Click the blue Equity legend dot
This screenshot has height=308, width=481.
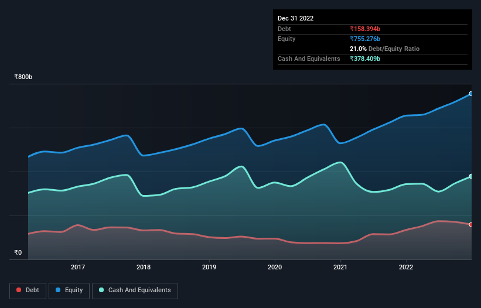pyautogui.click(x=58, y=290)
